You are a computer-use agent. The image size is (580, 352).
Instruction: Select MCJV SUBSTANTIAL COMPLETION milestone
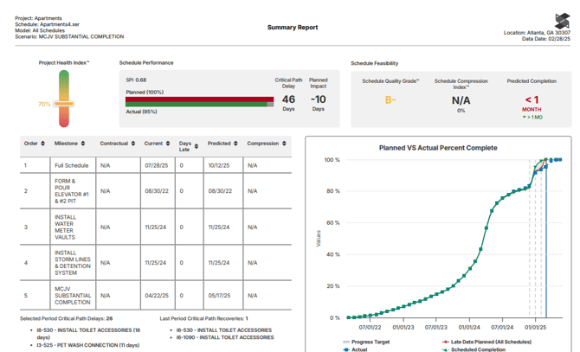tap(73, 296)
